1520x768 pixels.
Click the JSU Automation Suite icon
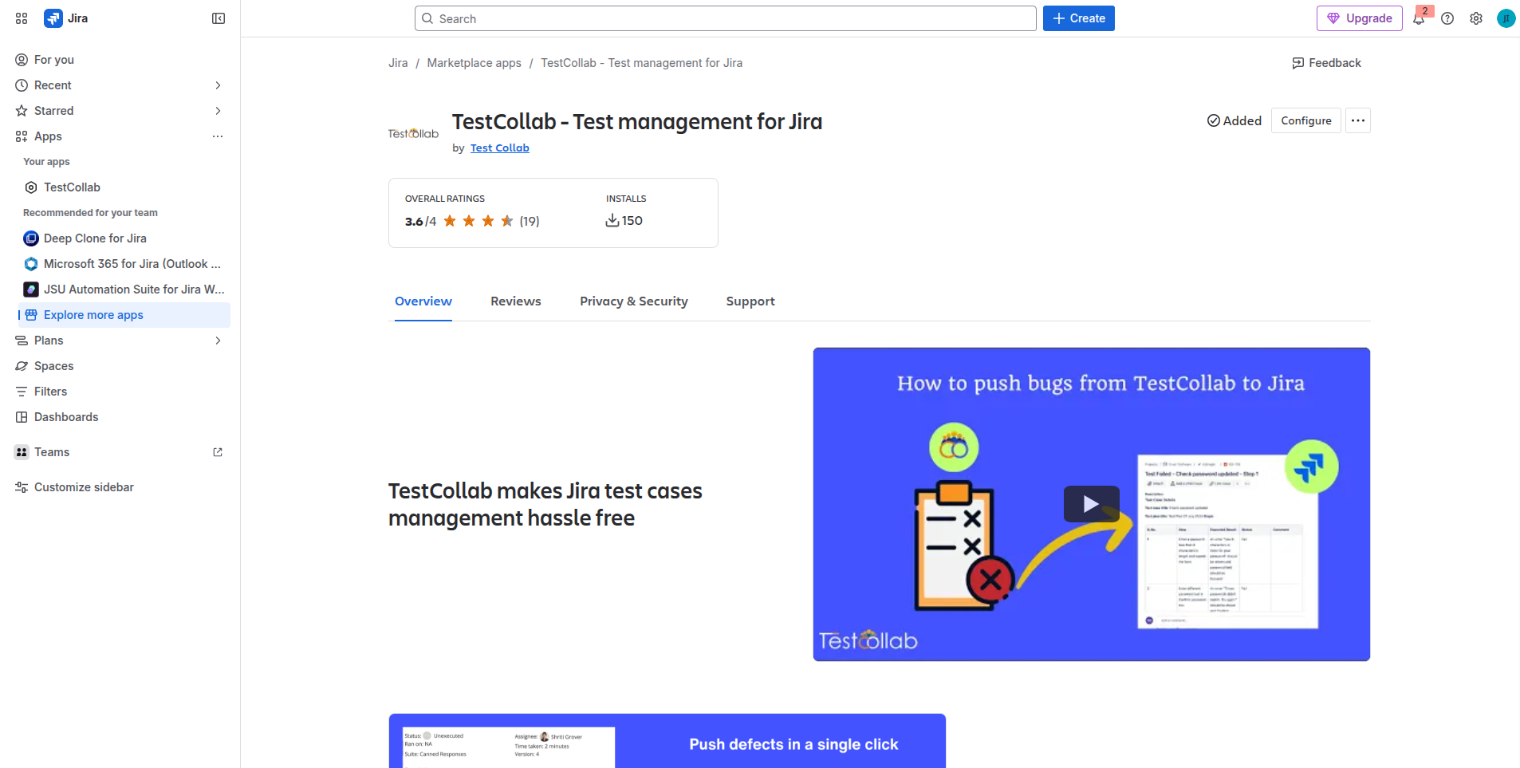tap(31, 289)
